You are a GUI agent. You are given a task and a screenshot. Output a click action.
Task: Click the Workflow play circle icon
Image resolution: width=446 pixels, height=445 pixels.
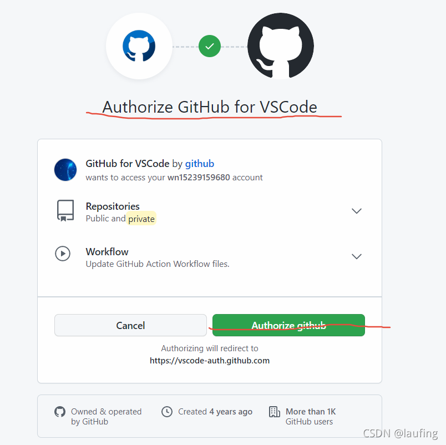pyautogui.click(x=63, y=253)
